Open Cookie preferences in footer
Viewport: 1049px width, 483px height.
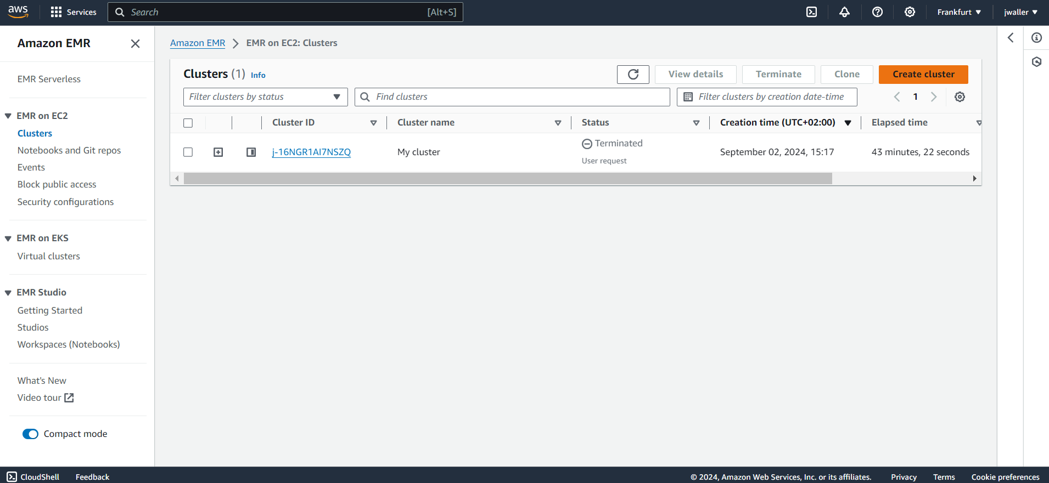(x=1005, y=477)
